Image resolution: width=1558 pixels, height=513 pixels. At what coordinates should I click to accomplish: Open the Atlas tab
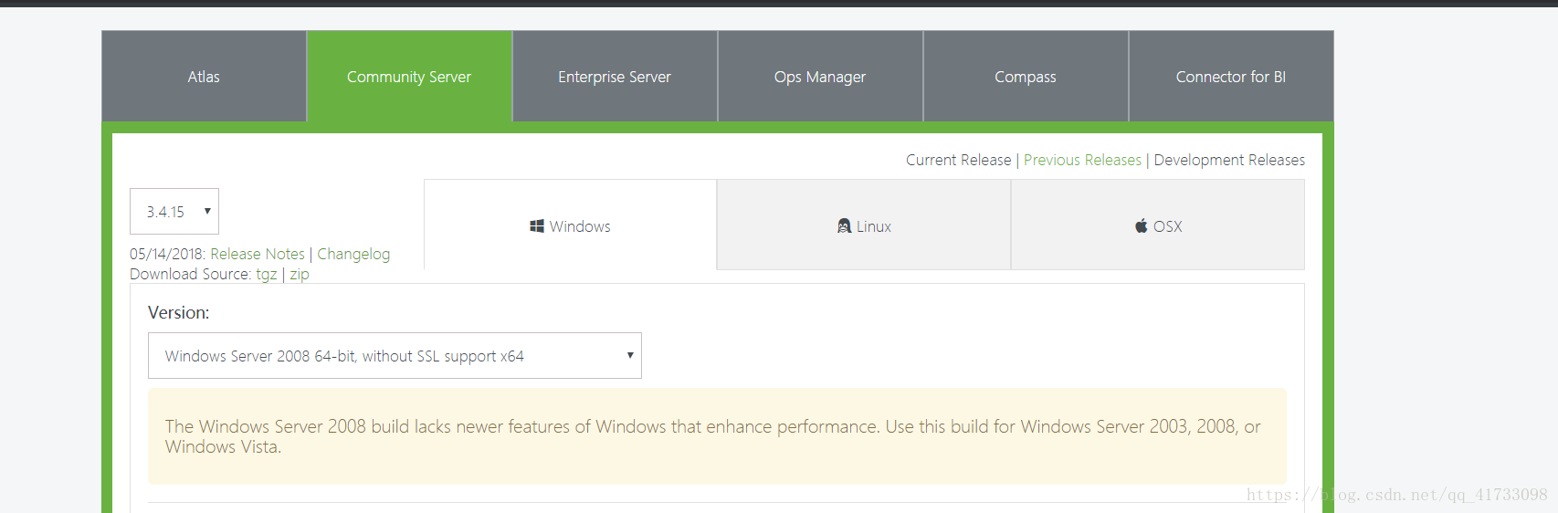(x=204, y=77)
